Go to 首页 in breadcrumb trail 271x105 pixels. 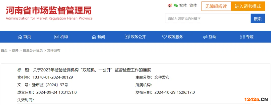coord(4,50)
